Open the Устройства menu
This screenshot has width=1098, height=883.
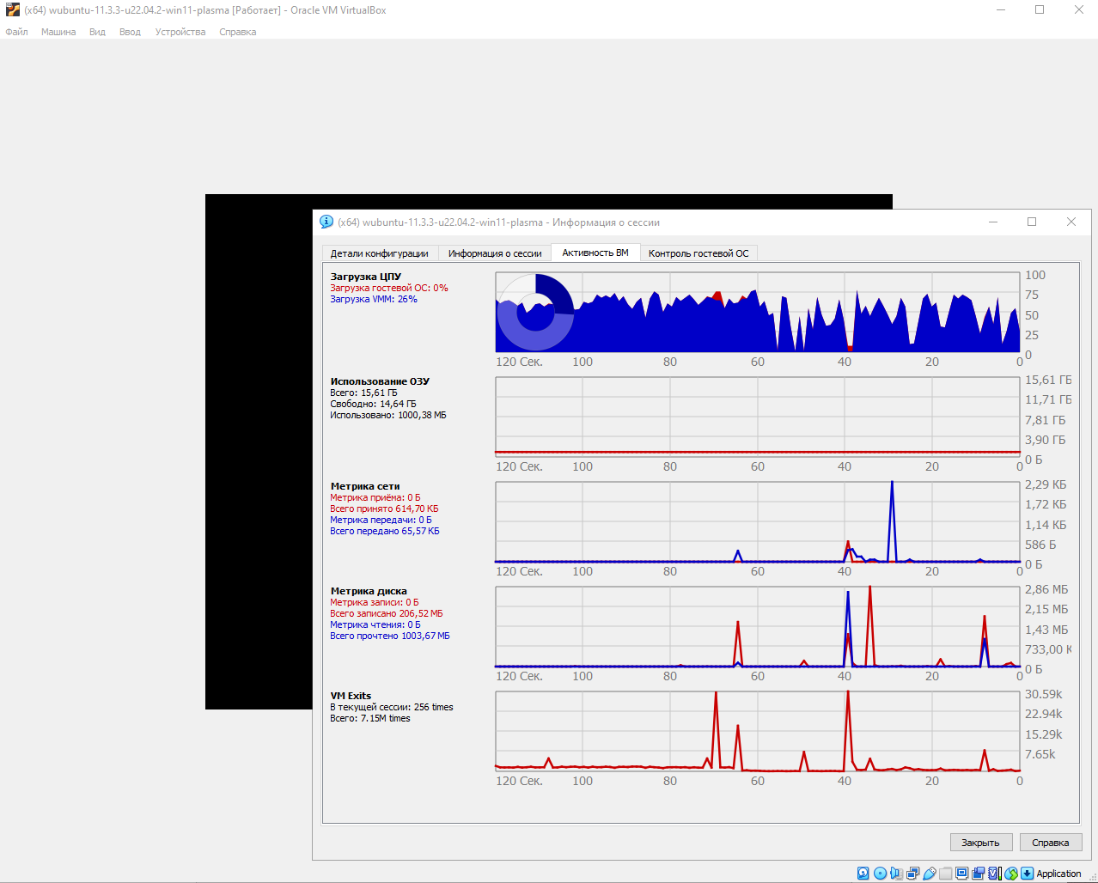tap(180, 32)
